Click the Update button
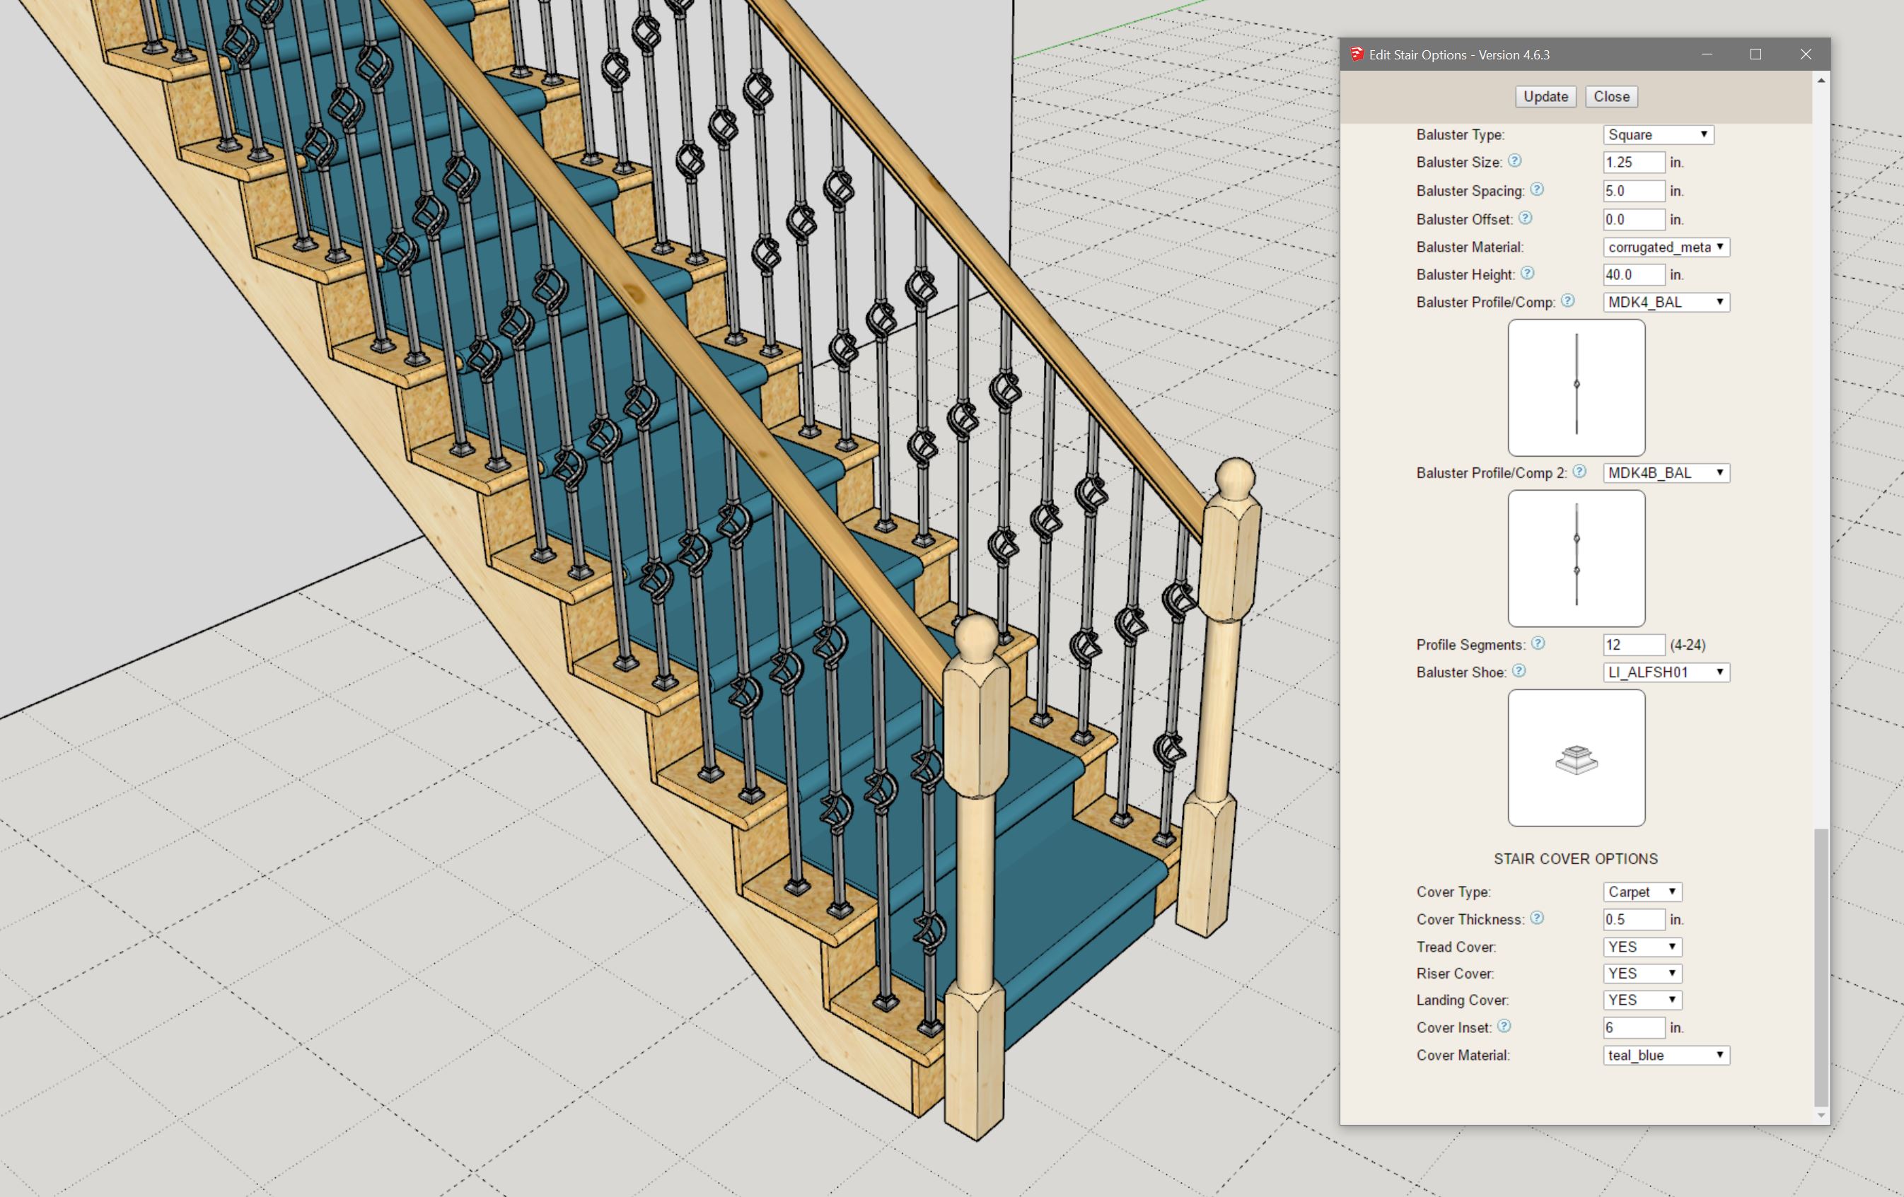 coord(1545,96)
